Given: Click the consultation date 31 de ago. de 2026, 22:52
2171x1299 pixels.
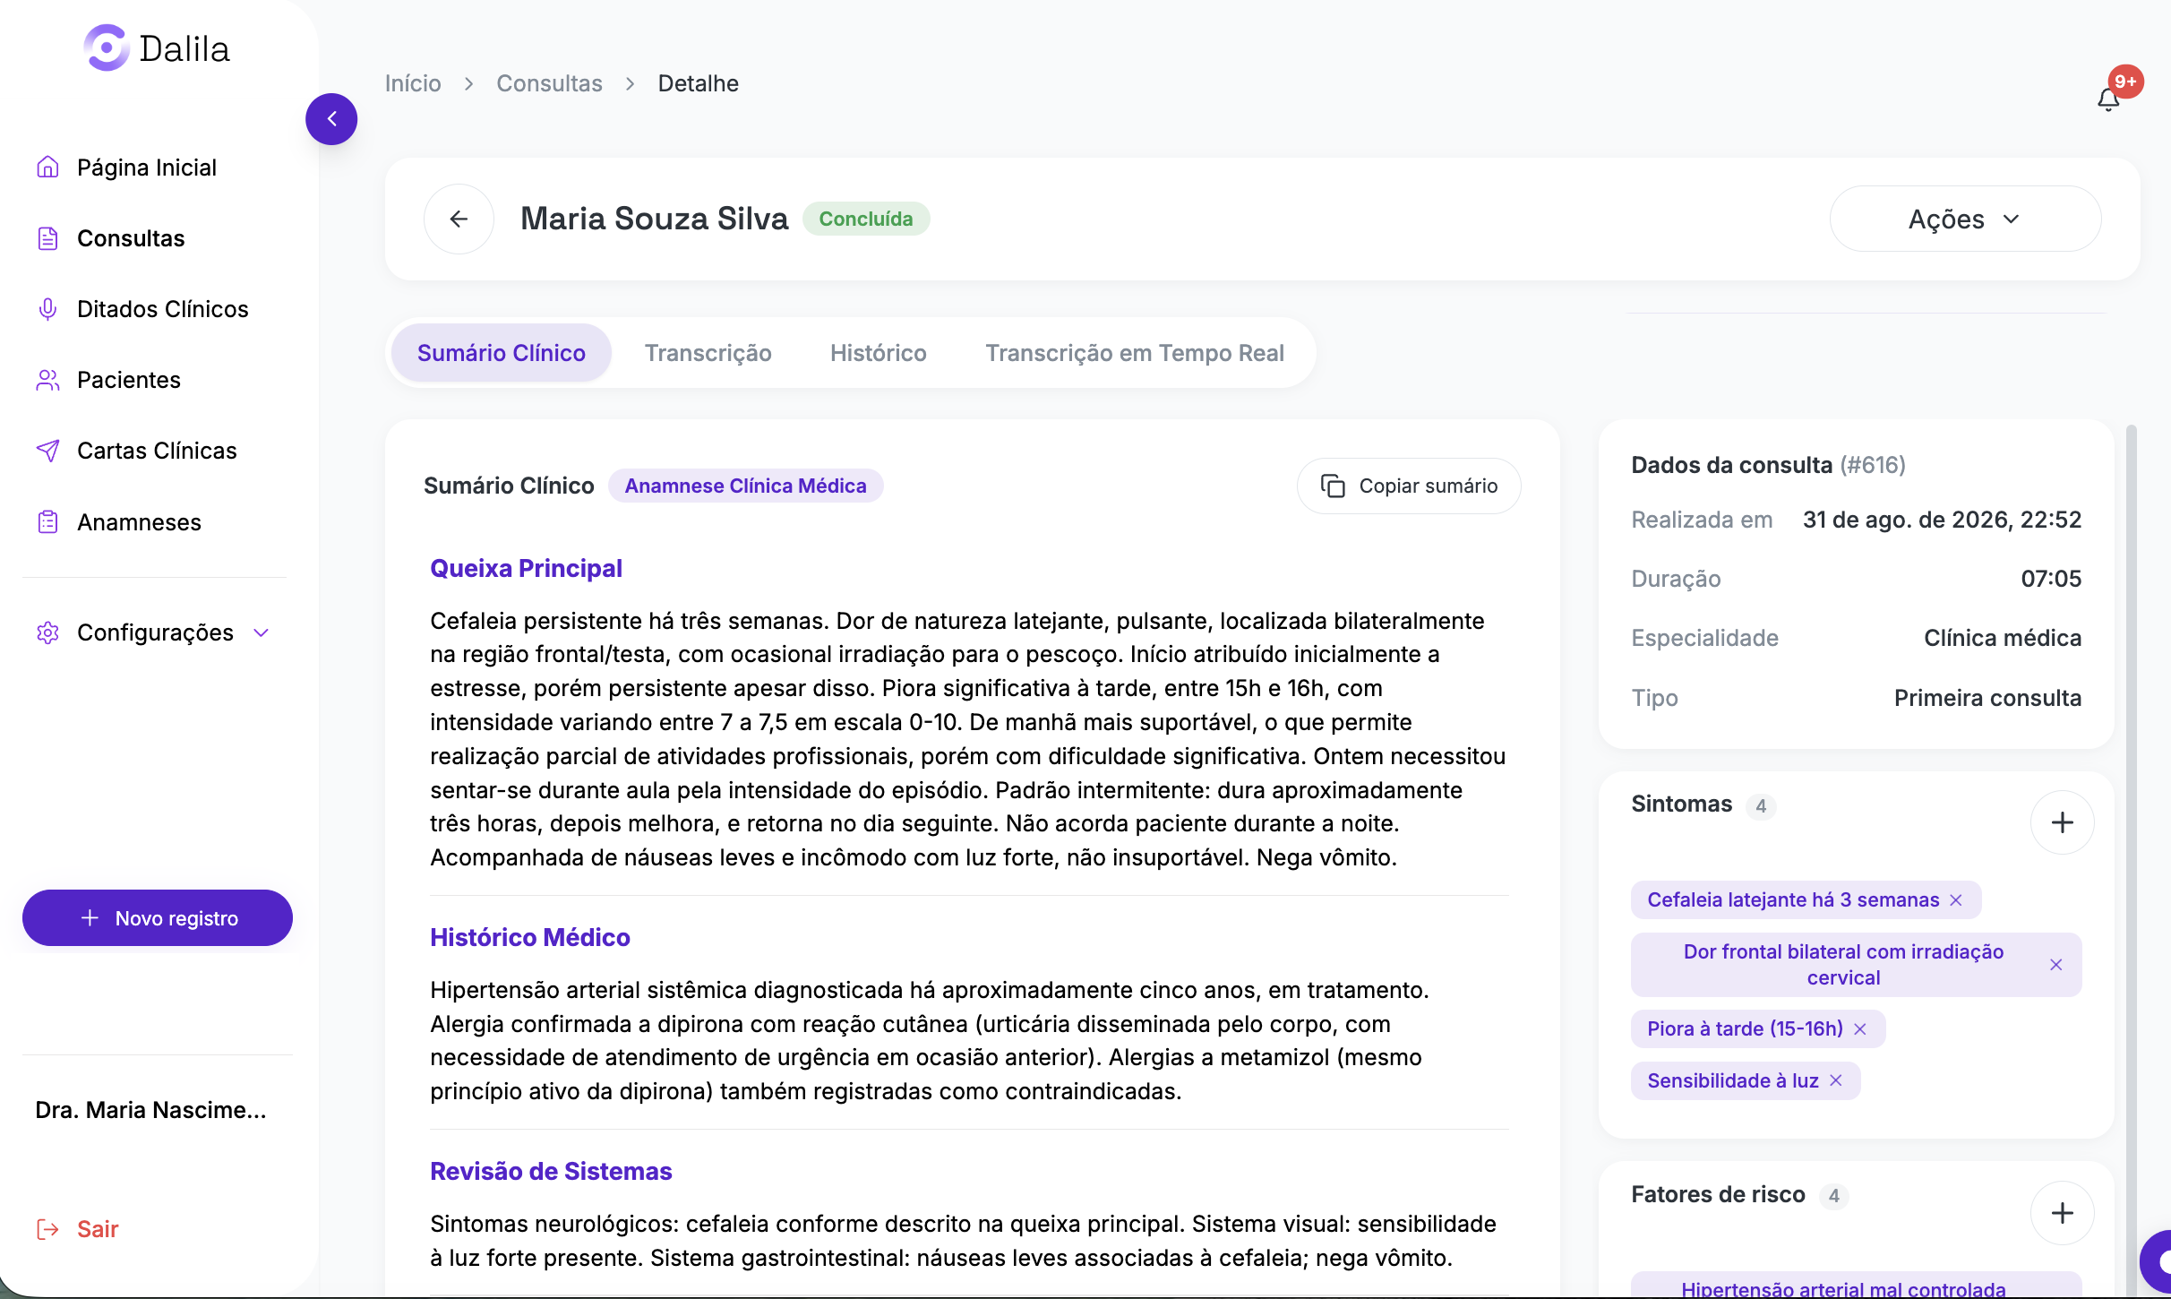Looking at the screenshot, I should (x=1942, y=520).
